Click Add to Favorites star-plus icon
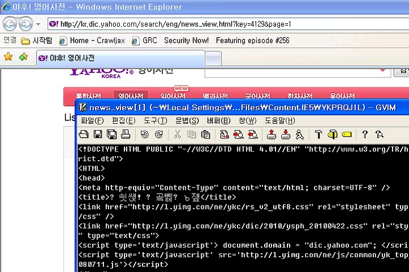Viewport: 409px width, 272px height. (23, 57)
